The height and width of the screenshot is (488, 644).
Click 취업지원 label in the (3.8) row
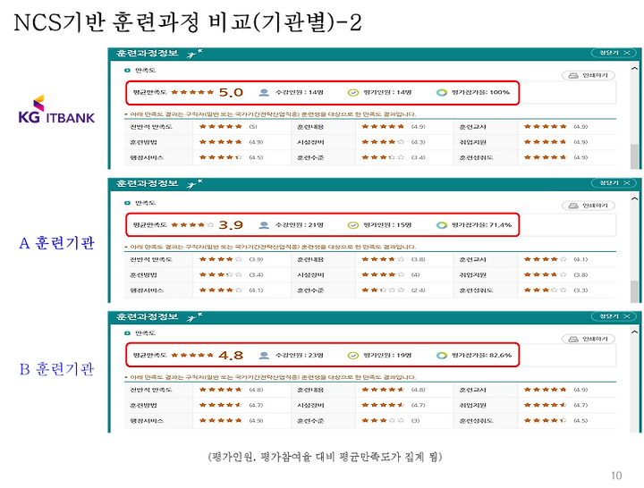point(473,275)
